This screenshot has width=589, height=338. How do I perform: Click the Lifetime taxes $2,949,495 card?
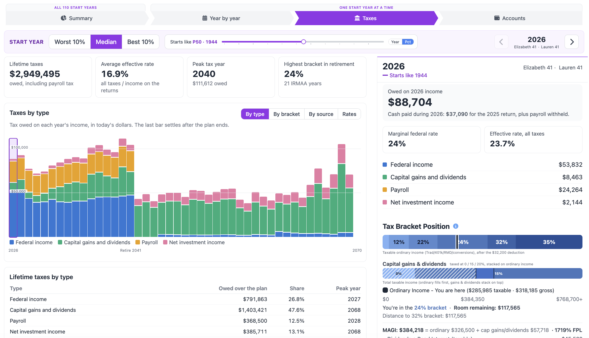coord(48,77)
